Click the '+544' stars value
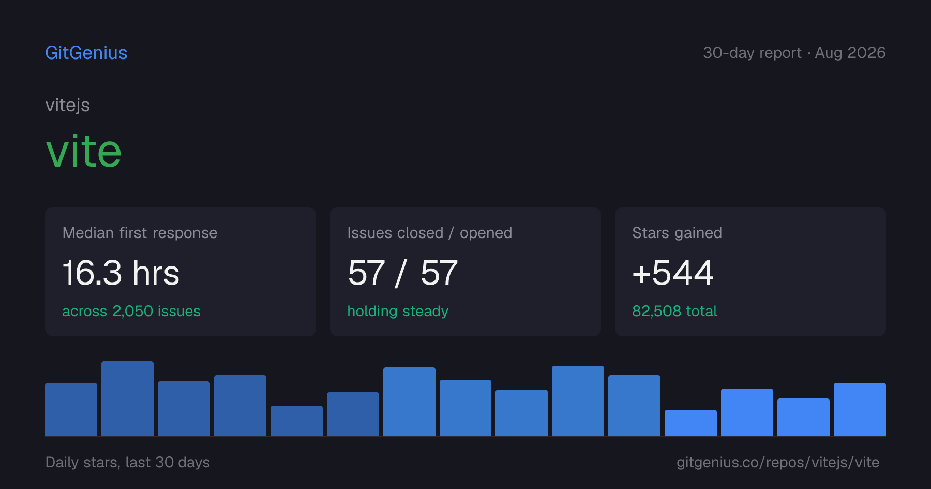931x489 pixels. pyautogui.click(x=673, y=273)
